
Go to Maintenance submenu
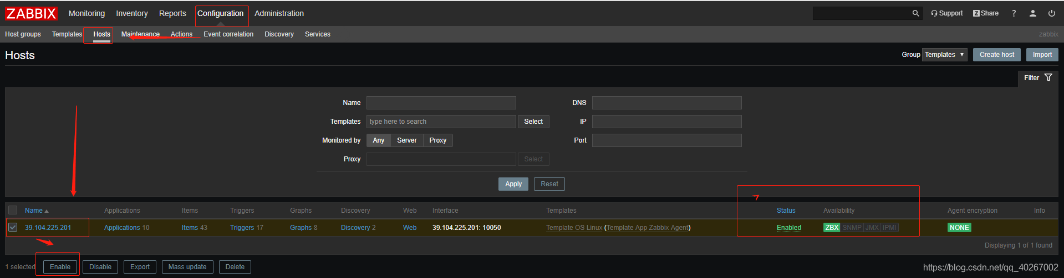pos(140,34)
